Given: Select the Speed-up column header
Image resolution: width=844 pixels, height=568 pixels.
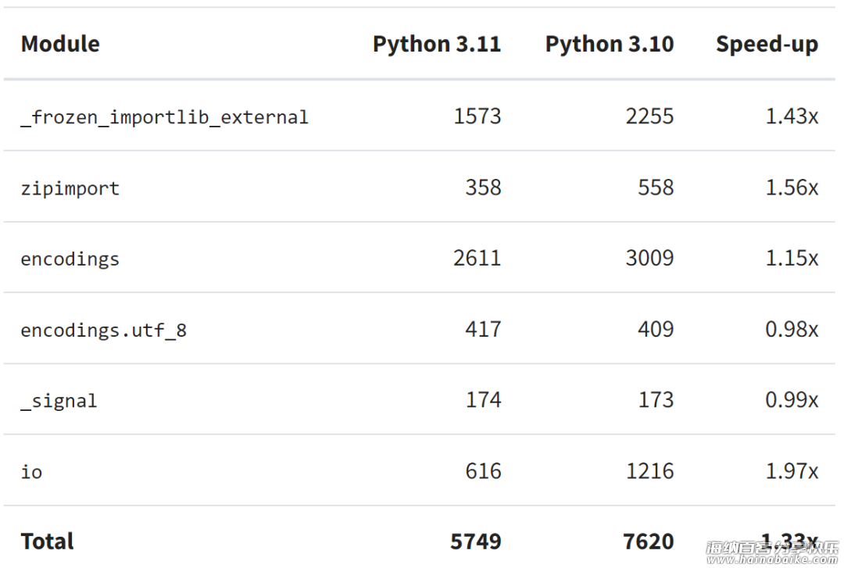Looking at the screenshot, I should (x=767, y=44).
